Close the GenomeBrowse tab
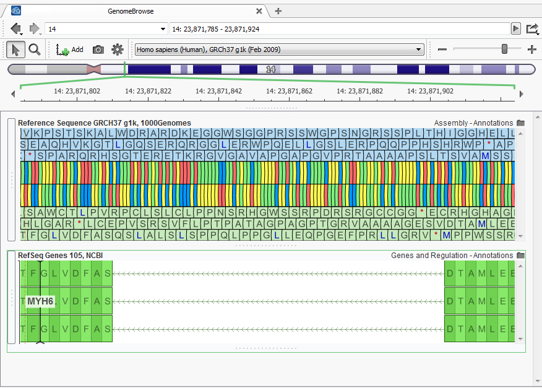Image resolution: width=542 pixels, height=388 pixels. (259, 11)
